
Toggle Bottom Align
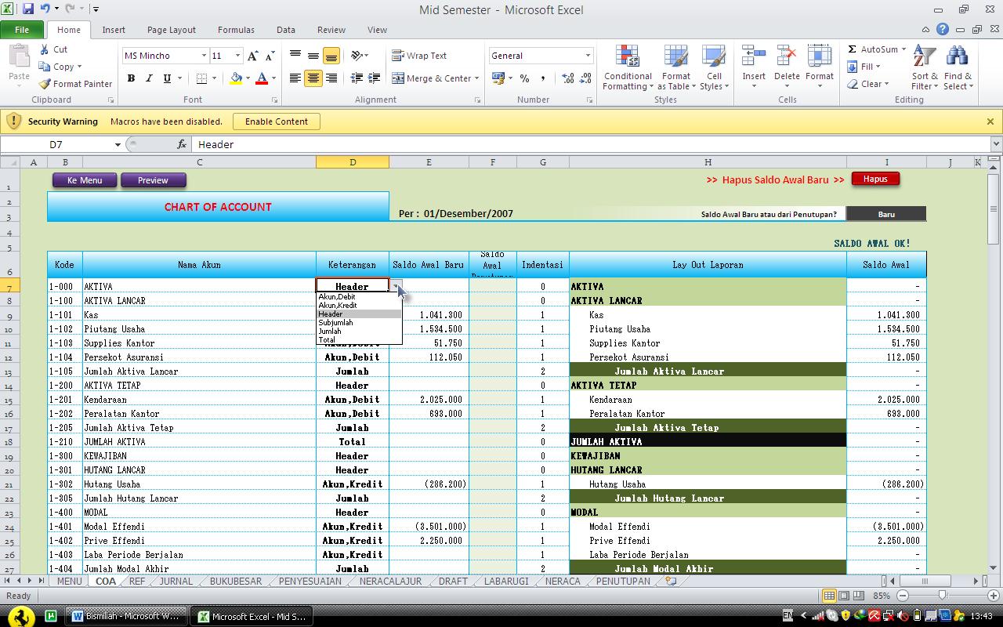coord(331,56)
